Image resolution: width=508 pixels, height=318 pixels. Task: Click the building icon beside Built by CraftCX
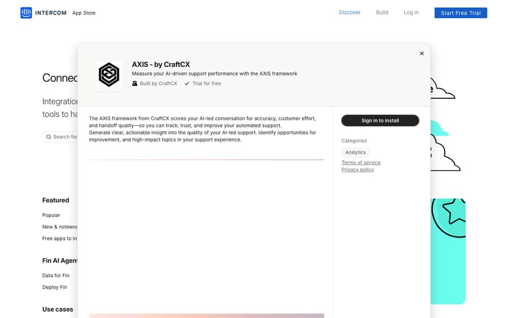pos(135,84)
